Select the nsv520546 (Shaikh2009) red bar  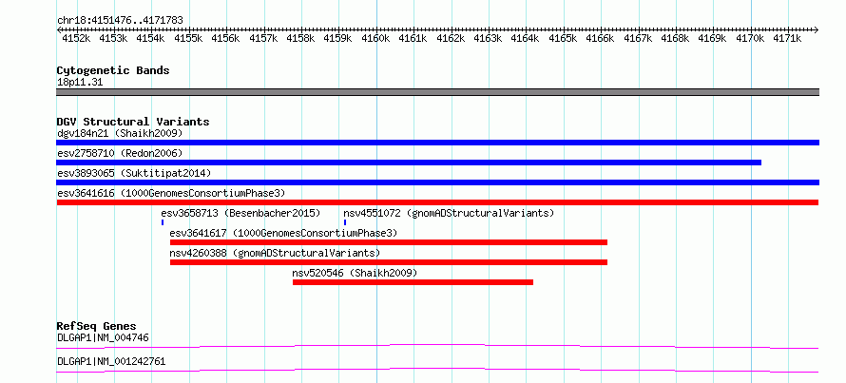[413, 282]
